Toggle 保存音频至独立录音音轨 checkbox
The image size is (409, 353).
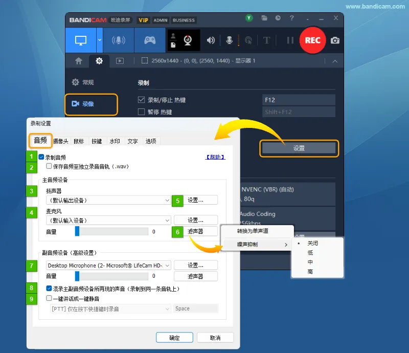49,166
